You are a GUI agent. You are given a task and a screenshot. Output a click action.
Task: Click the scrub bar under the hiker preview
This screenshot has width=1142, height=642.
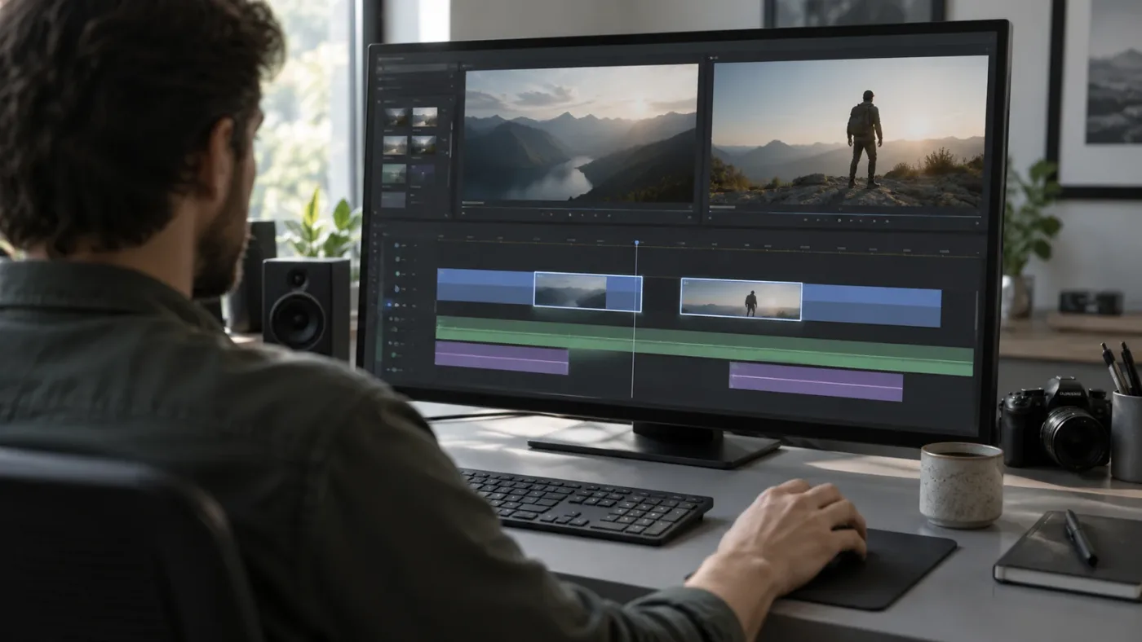846,214
